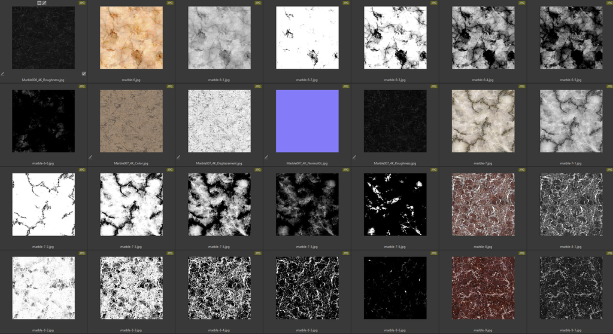Select the marble-7-3.jpg thumbnail
Viewport: 613px width, 334px height.
tap(131, 204)
